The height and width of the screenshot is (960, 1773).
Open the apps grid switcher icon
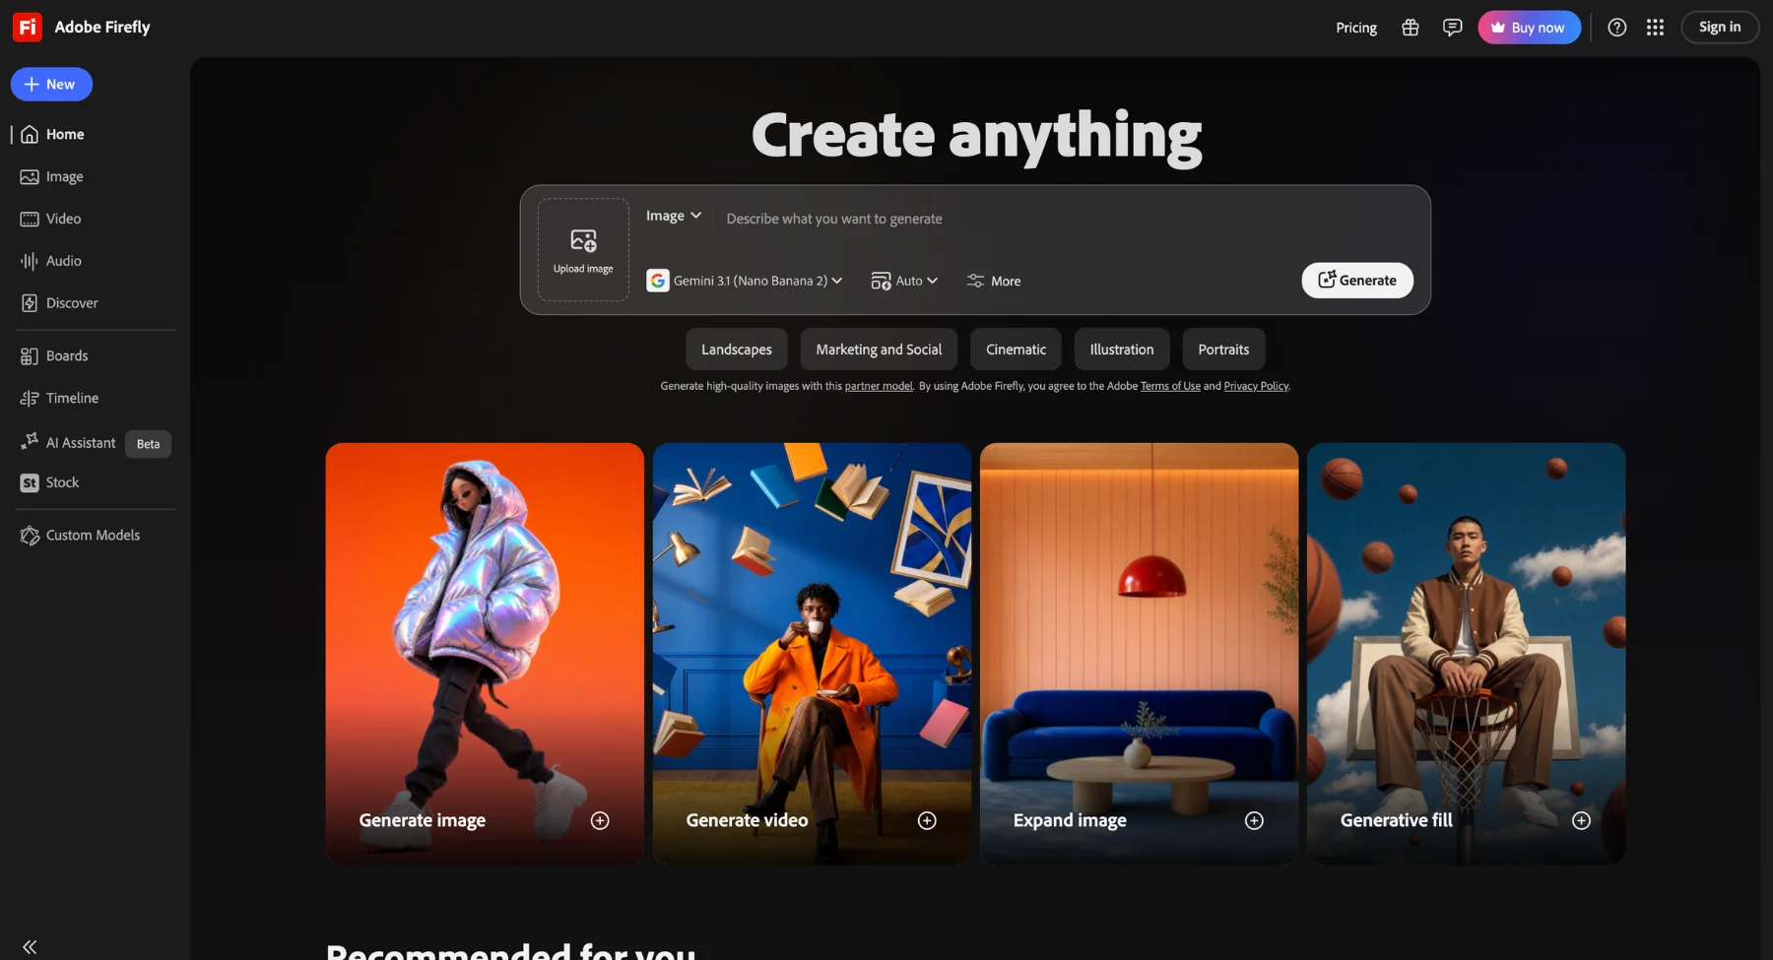[1655, 28]
